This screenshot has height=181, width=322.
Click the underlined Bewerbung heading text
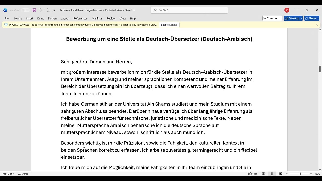coord(159,39)
